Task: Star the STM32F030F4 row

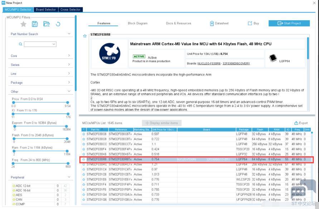Action: (x=84, y=149)
